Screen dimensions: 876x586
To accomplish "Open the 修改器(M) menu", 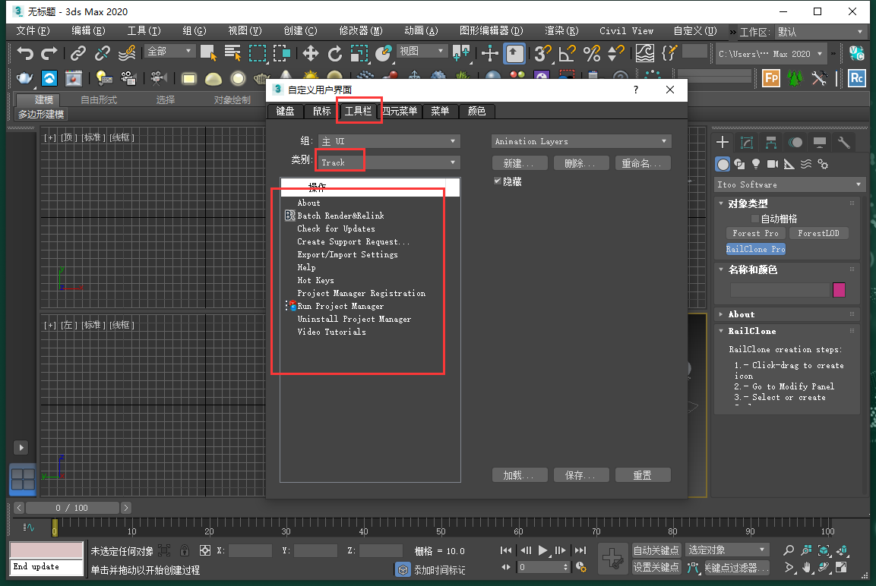I will coord(361,30).
